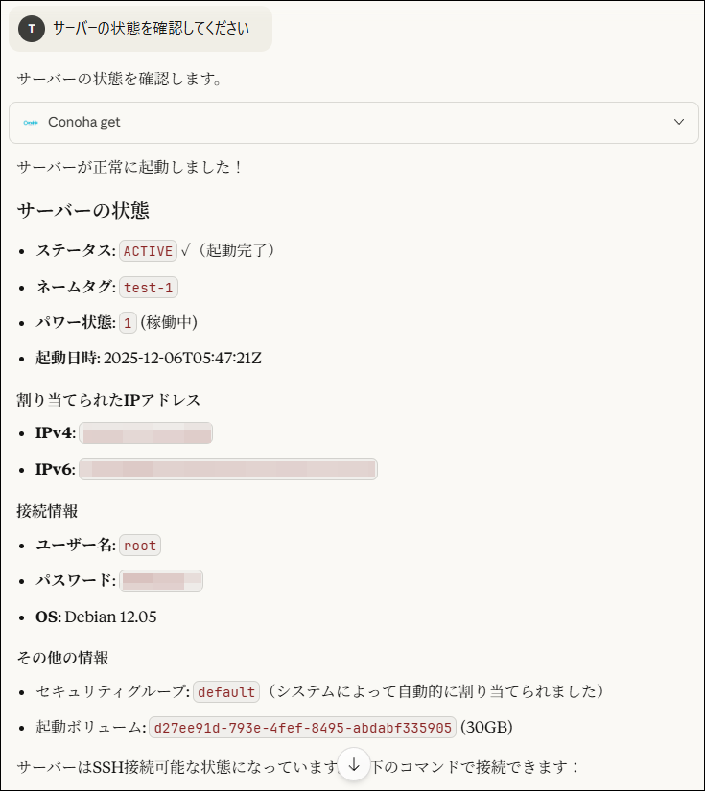Click the サーバーの状態 heading
This screenshot has width=705, height=791.
[x=83, y=210]
